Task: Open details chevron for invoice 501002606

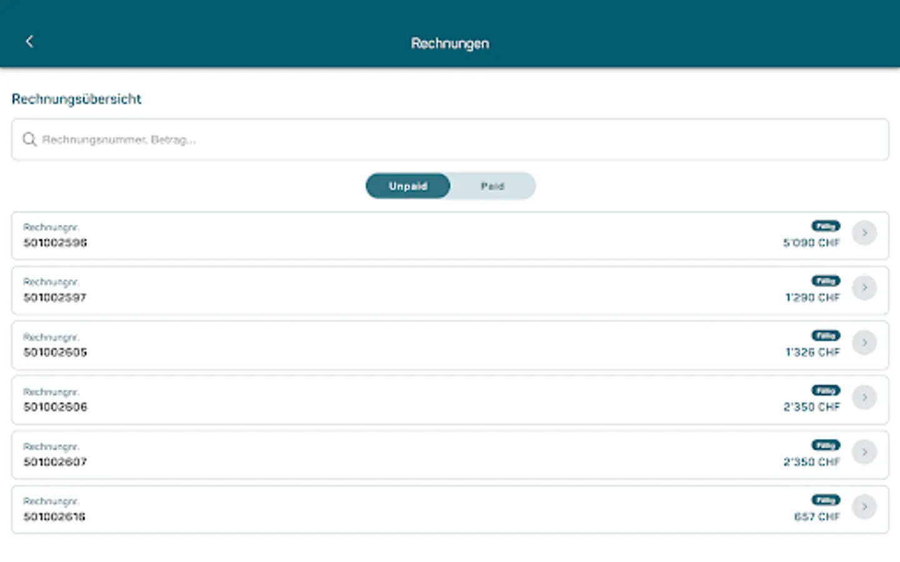Action: pyautogui.click(x=864, y=397)
